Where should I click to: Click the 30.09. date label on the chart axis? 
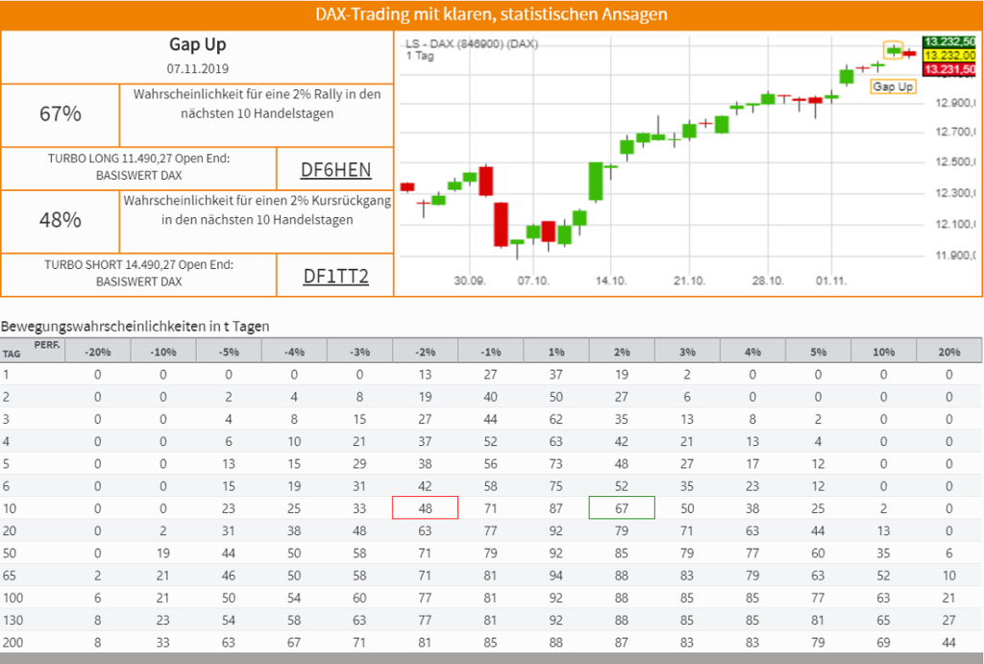coord(470,281)
